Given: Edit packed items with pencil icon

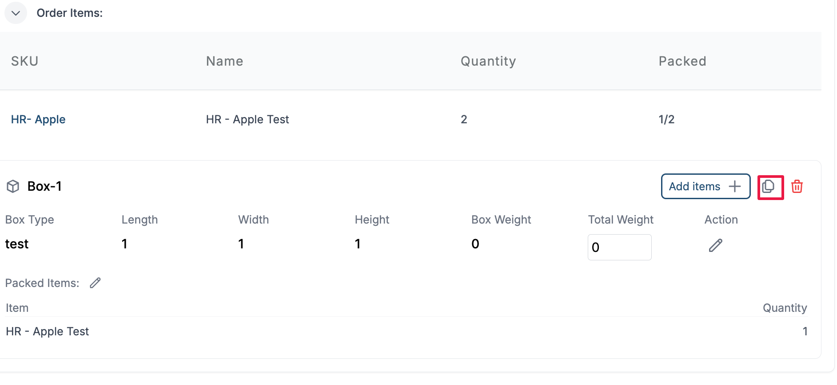Looking at the screenshot, I should coord(96,283).
